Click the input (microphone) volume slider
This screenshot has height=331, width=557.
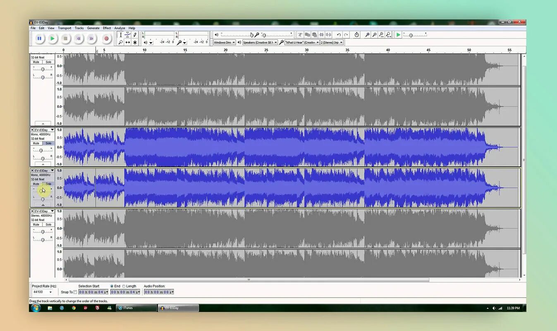(x=276, y=35)
